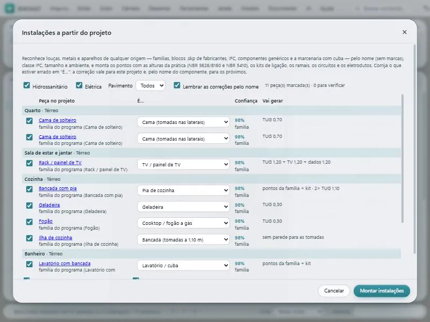Expand the Bancada (tomadas a 1,10 m) dropdown
The height and width of the screenshot is (322, 430).
[x=183, y=239]
